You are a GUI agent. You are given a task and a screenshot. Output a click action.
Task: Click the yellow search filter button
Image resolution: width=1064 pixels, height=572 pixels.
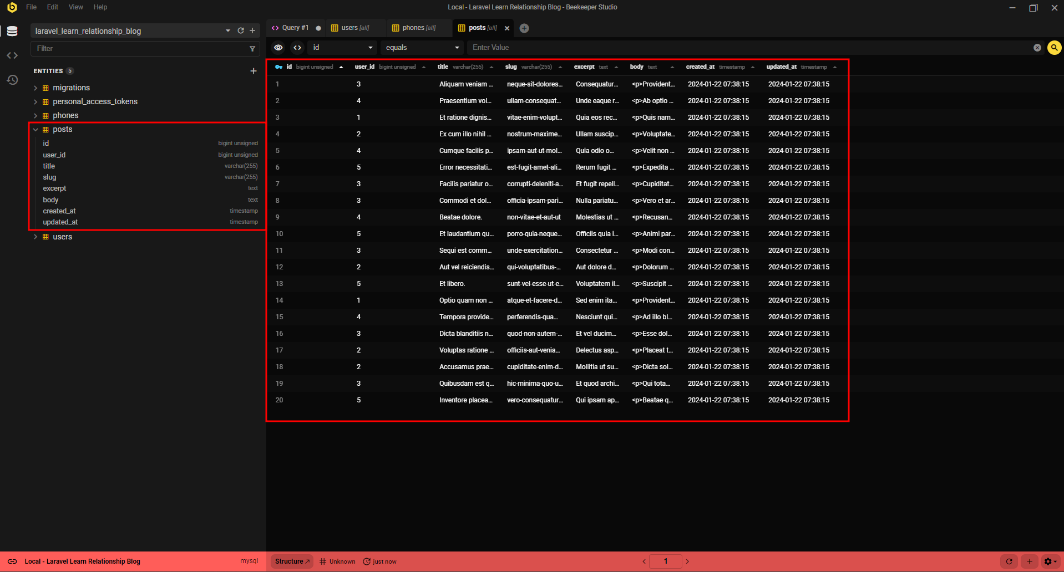click(x=1054, y=48)
